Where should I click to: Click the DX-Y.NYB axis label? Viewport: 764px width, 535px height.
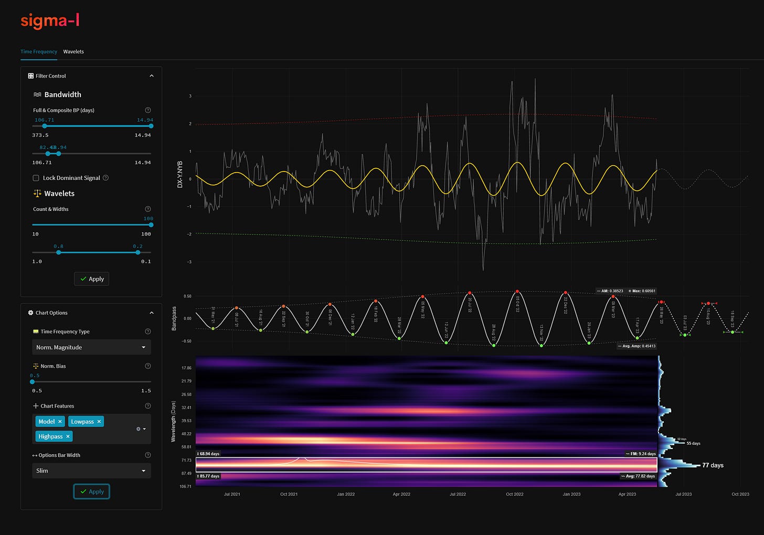(180, 175)
